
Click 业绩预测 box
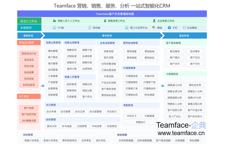coord(87,69)
